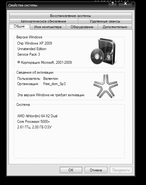Click the Service Pack 3 label
The height and width of the screenshot is (185, 146).
tap(29, 54)
